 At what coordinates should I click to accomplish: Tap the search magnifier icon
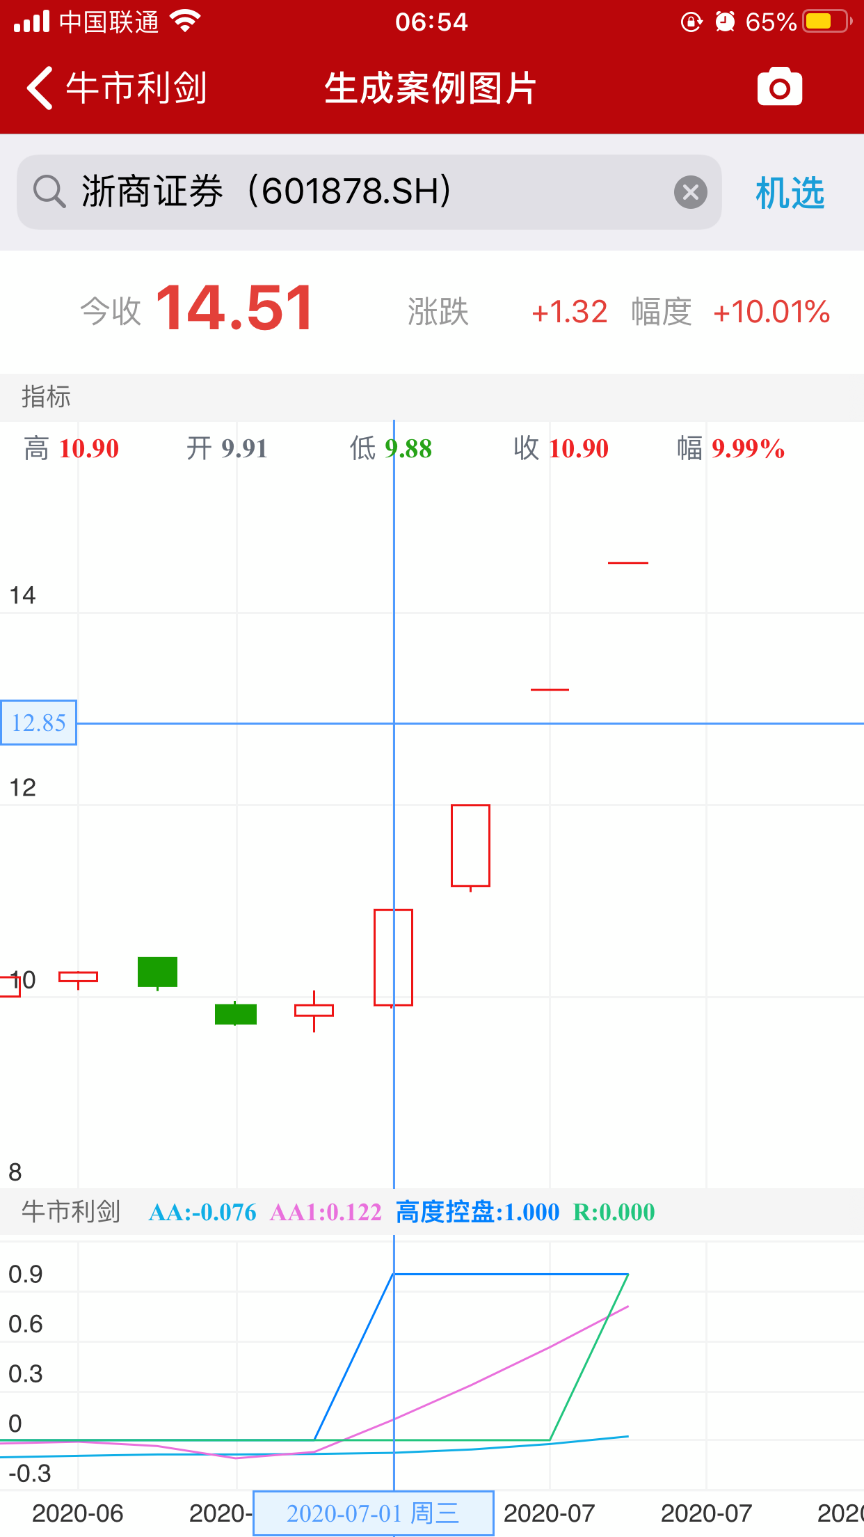tap(49, 191)
